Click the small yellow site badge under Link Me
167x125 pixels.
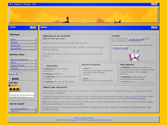[x=14, y=85]
